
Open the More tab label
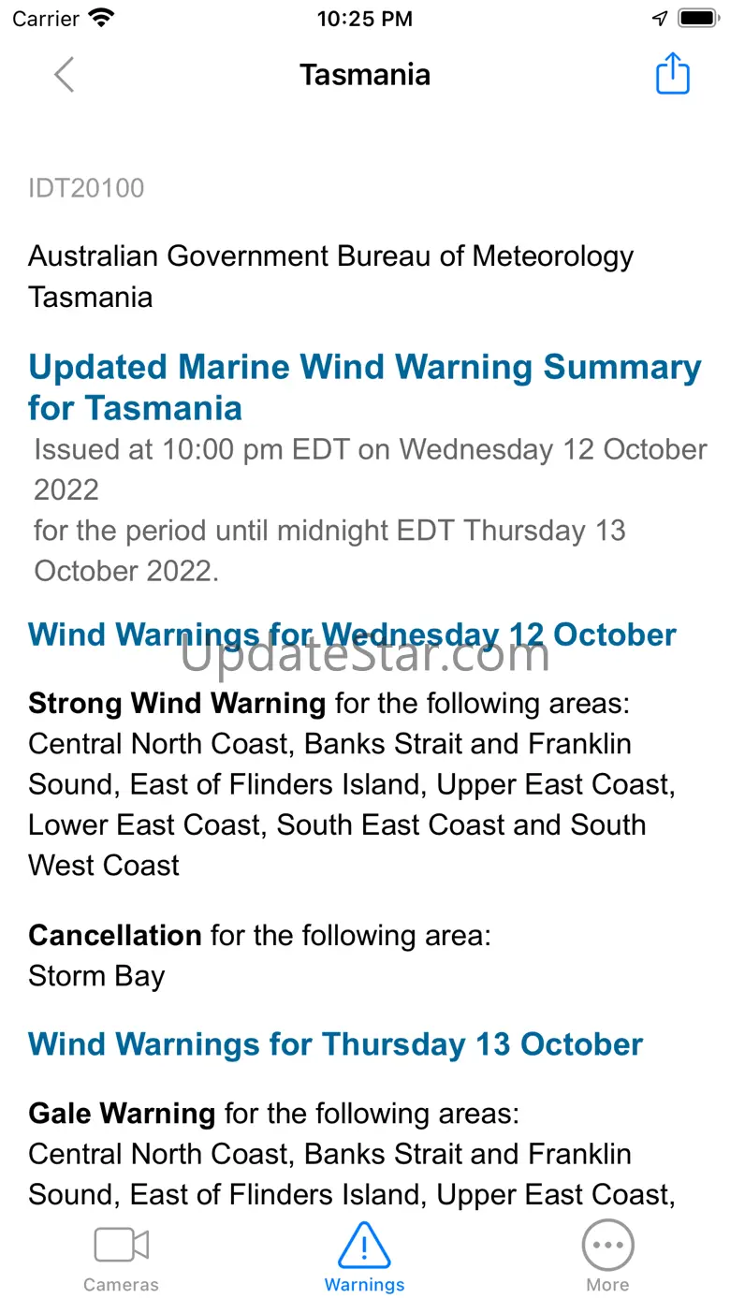(x=607, y=1285)
